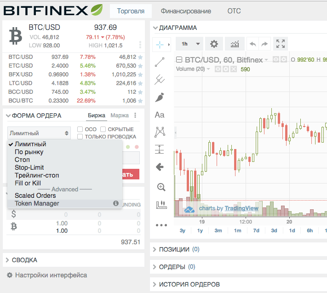Expand cursor tool options arrow
The width and height of the screenshot is (327, 293).
click(x=169, y=45)
